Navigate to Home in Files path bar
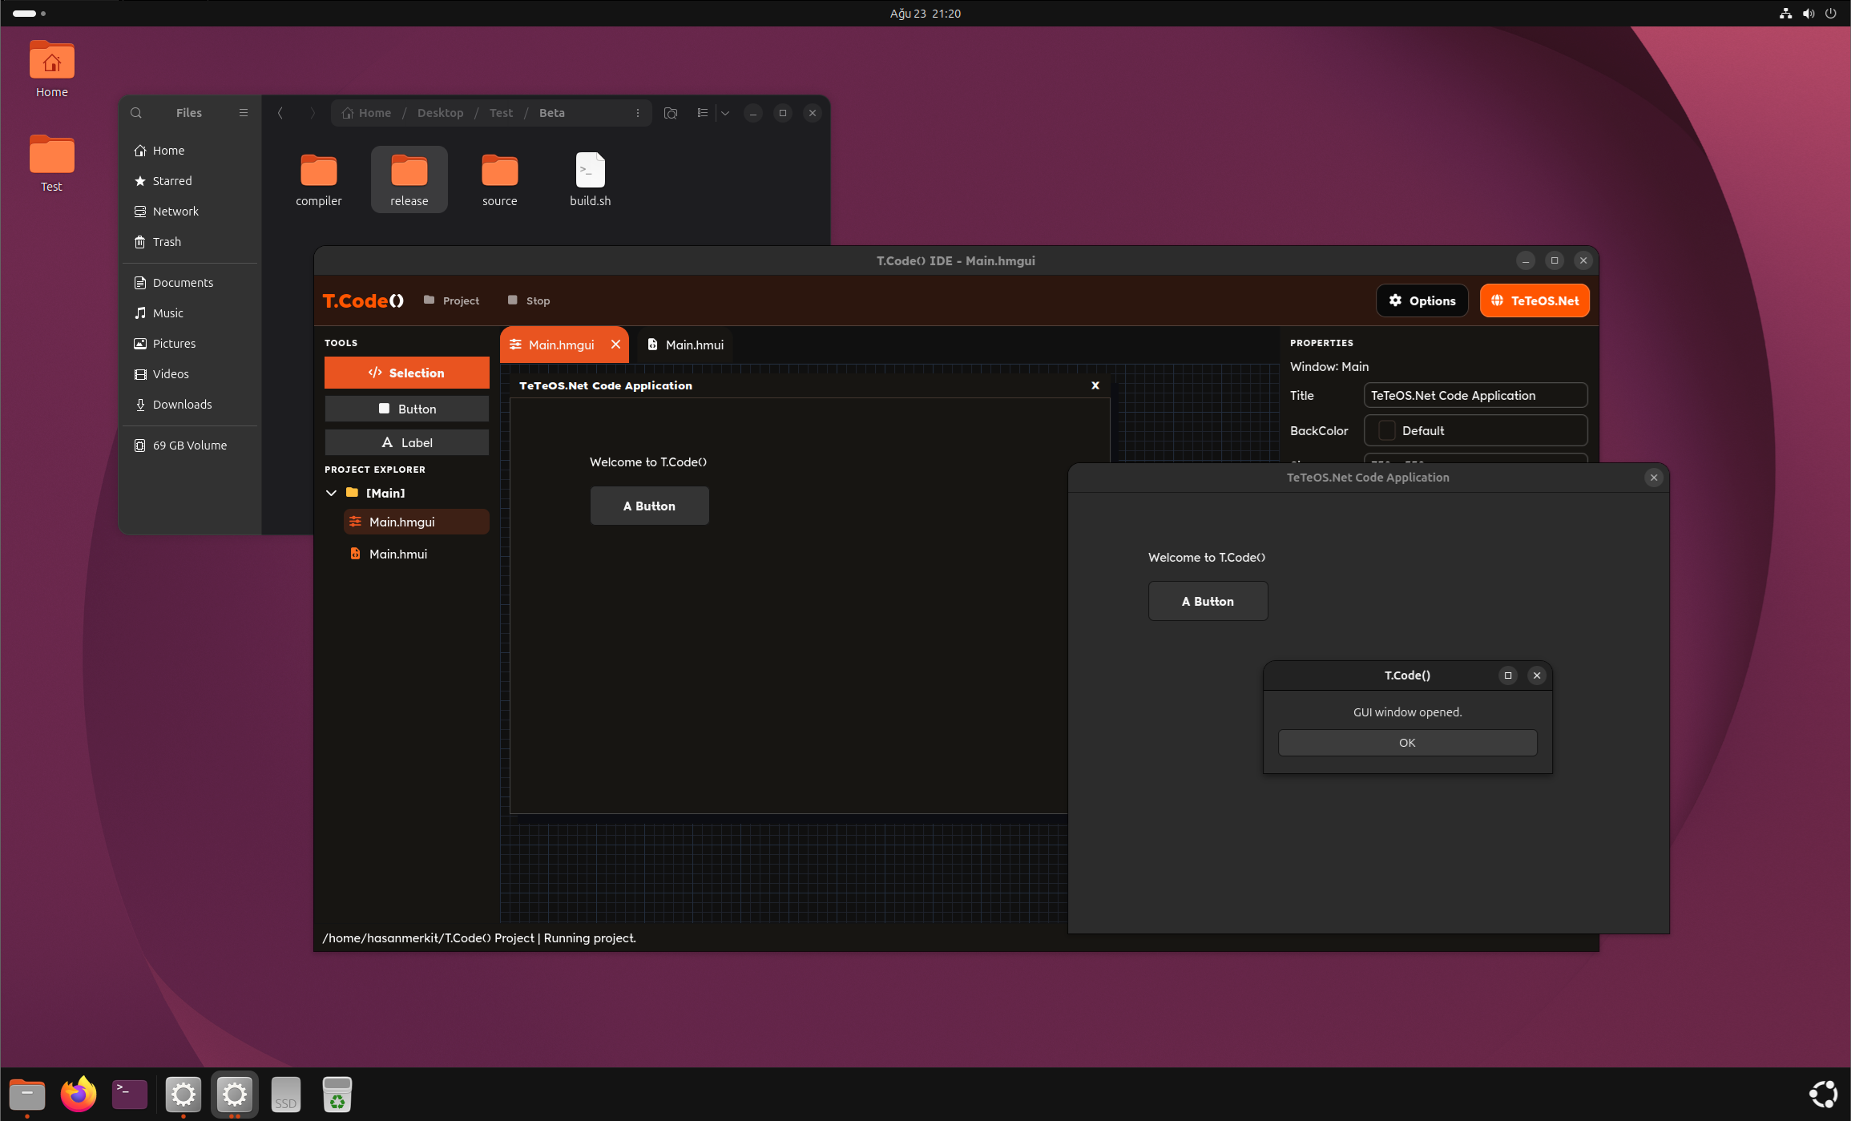This screenshot has width=1851, height=1121. [x=366, y=113]
